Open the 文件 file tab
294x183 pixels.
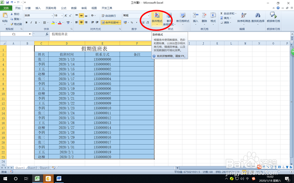pyautogui.click(x=6, y=8)
